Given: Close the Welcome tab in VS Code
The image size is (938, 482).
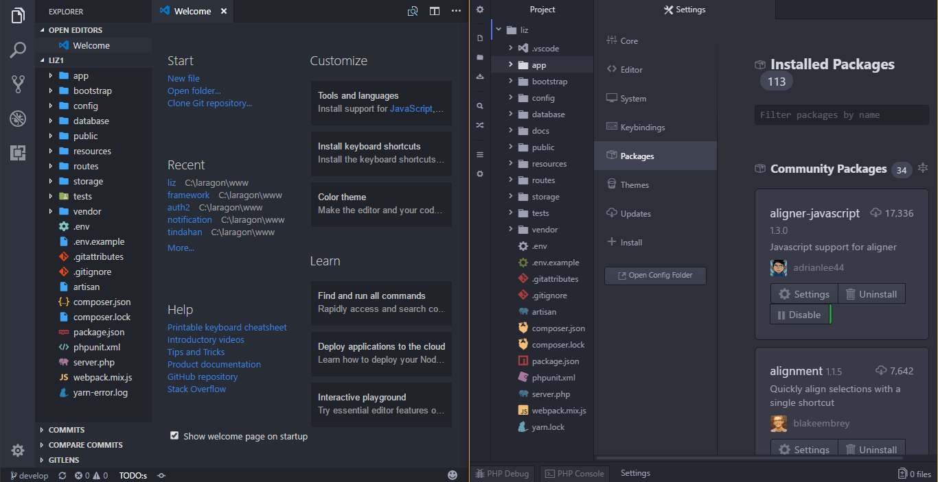Looking at the screenshot, I should click(224, 12).
